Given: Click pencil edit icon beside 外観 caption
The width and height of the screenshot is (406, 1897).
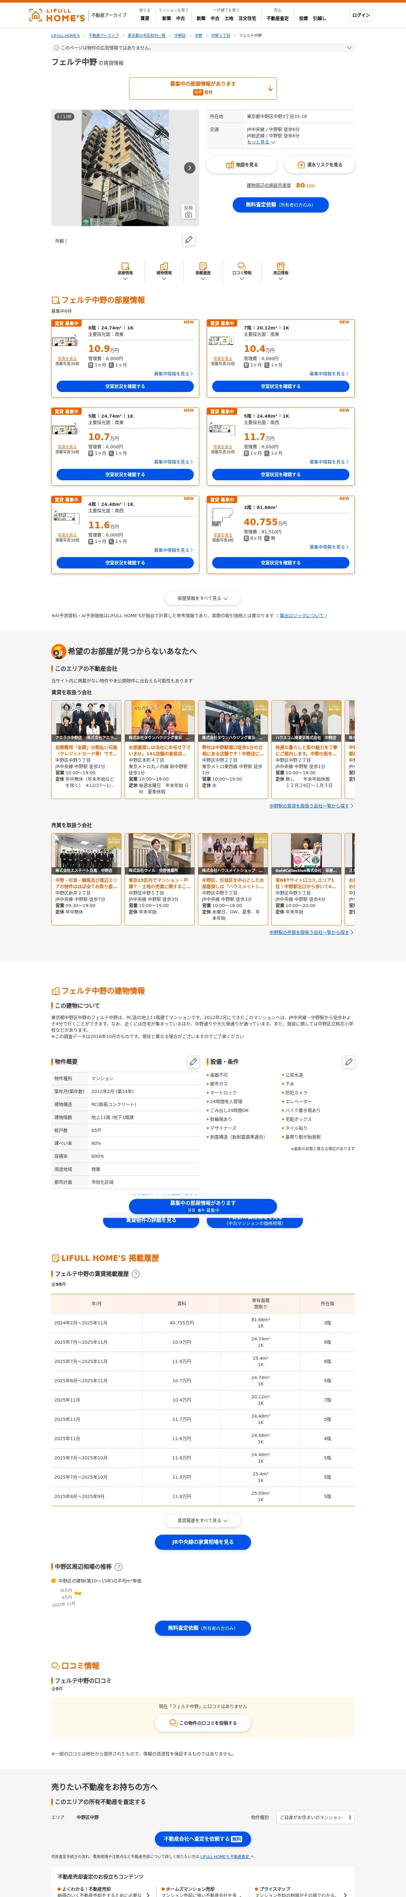Looking at the screenshot, I should point(189,240).
